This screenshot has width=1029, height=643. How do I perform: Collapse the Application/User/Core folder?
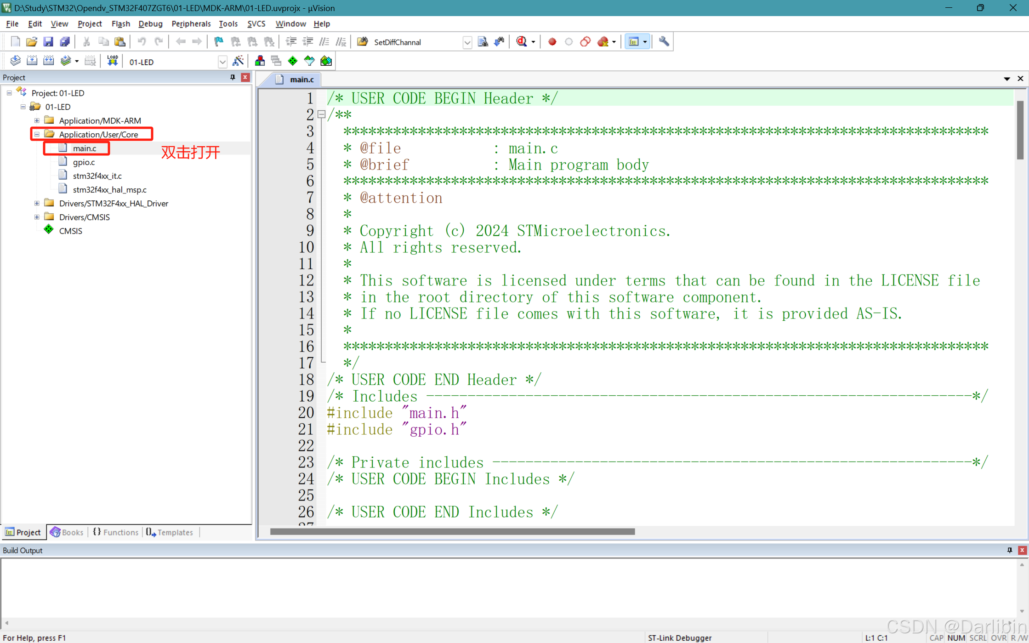(37, 134)
